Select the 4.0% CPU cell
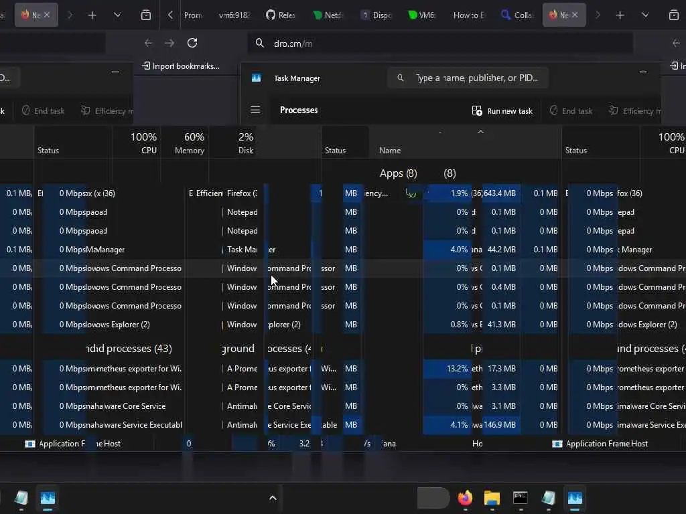686x514 pixels. [x=447, y=250]
